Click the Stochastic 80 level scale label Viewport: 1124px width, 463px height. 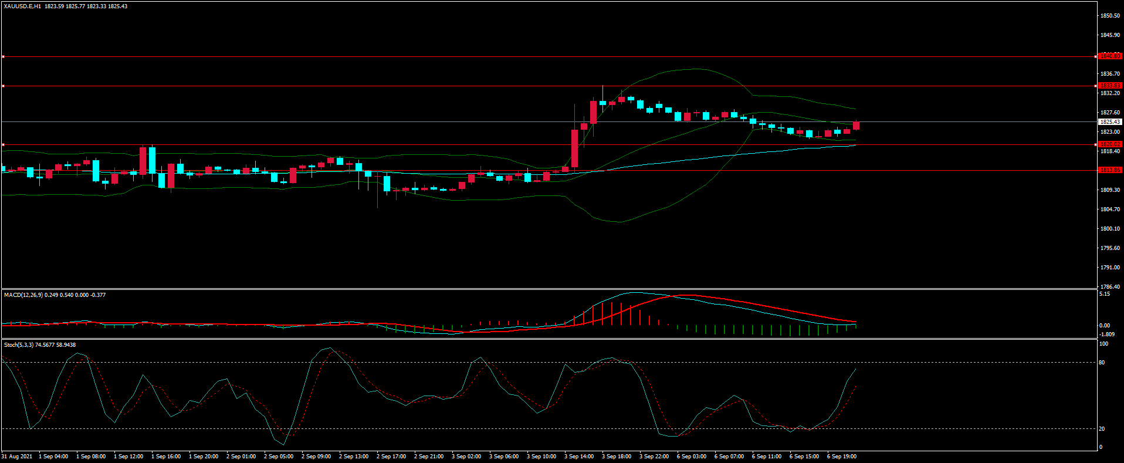click(x=1102, y=363)
